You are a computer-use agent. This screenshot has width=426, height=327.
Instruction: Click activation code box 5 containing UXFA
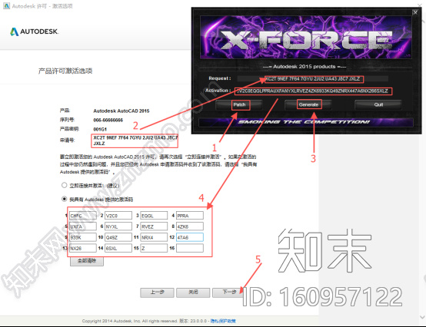pos(83,226)
